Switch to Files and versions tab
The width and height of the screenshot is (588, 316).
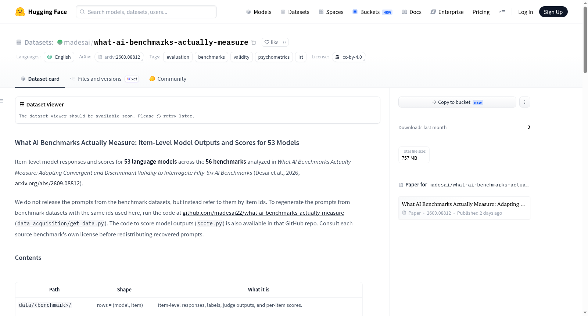point(104,79)
